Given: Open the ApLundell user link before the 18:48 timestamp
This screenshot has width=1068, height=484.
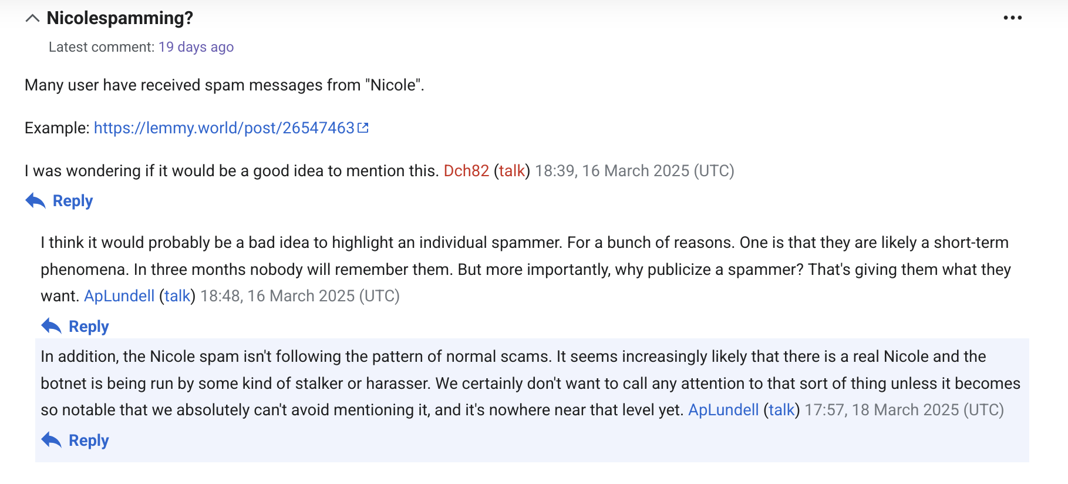Looking at the screenshot, I should (x=119, y=296).
